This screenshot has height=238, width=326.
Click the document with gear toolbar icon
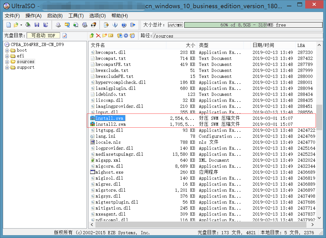tap(106, 25)
